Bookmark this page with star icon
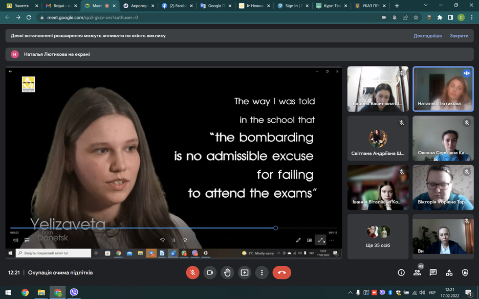The width and height of the screenshot is (479, 299). point(416,17)
